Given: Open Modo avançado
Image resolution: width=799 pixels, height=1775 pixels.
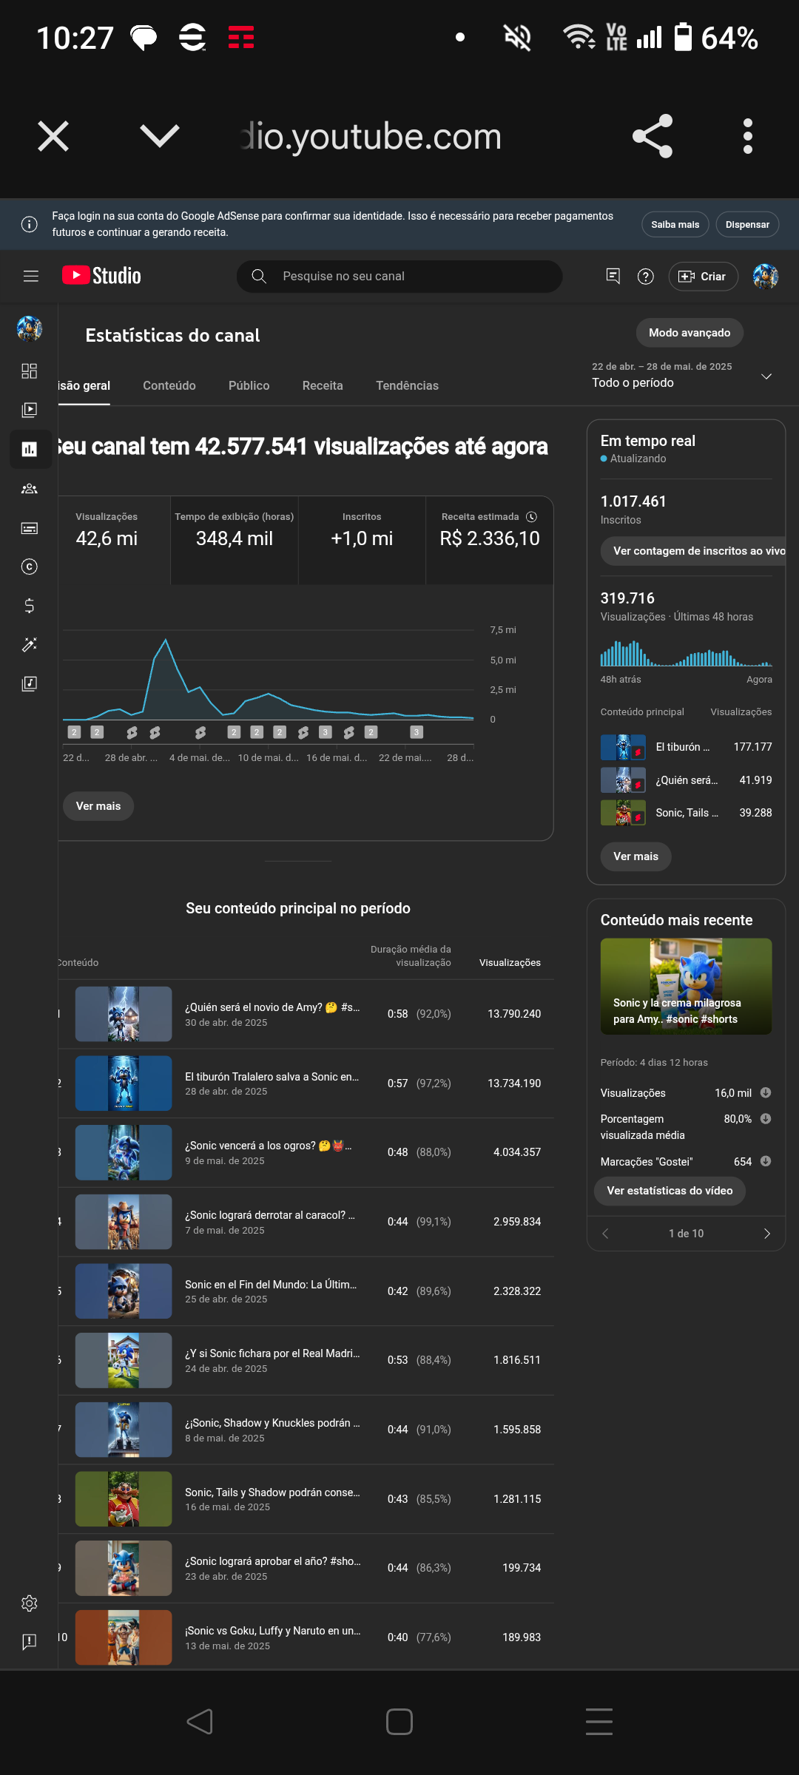Looking at the screenshot, I should tap(690, 333).
